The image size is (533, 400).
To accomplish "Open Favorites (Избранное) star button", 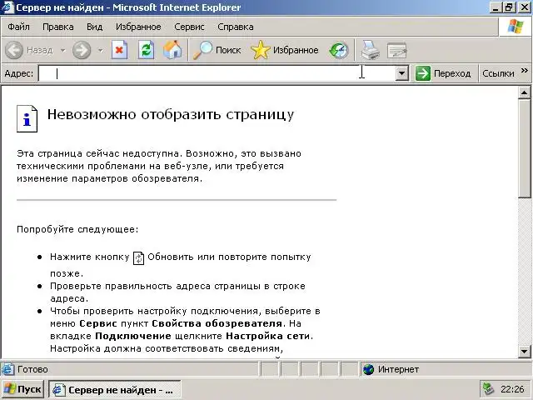I will 285,50.
